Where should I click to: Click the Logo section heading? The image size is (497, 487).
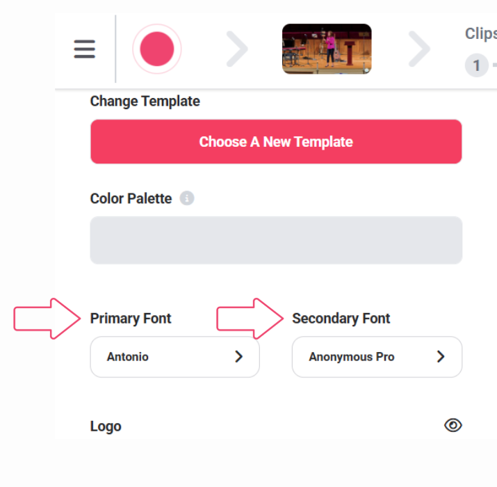(x=106, y=426)
